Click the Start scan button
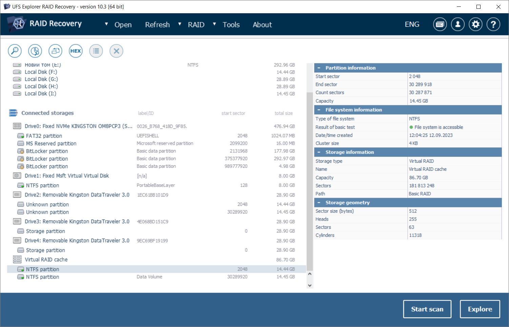 coord(427,309)
